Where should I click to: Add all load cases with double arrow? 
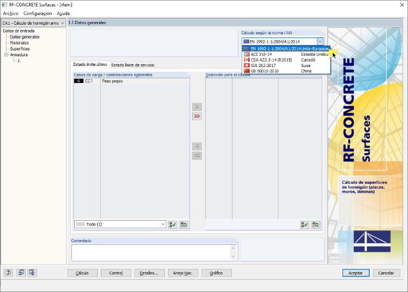197,116
